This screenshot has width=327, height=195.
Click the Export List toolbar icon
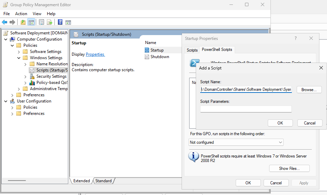pos(50,22)
